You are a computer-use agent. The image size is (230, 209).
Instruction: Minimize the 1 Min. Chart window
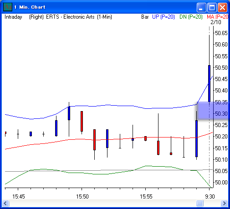click(x=201, y=7)
